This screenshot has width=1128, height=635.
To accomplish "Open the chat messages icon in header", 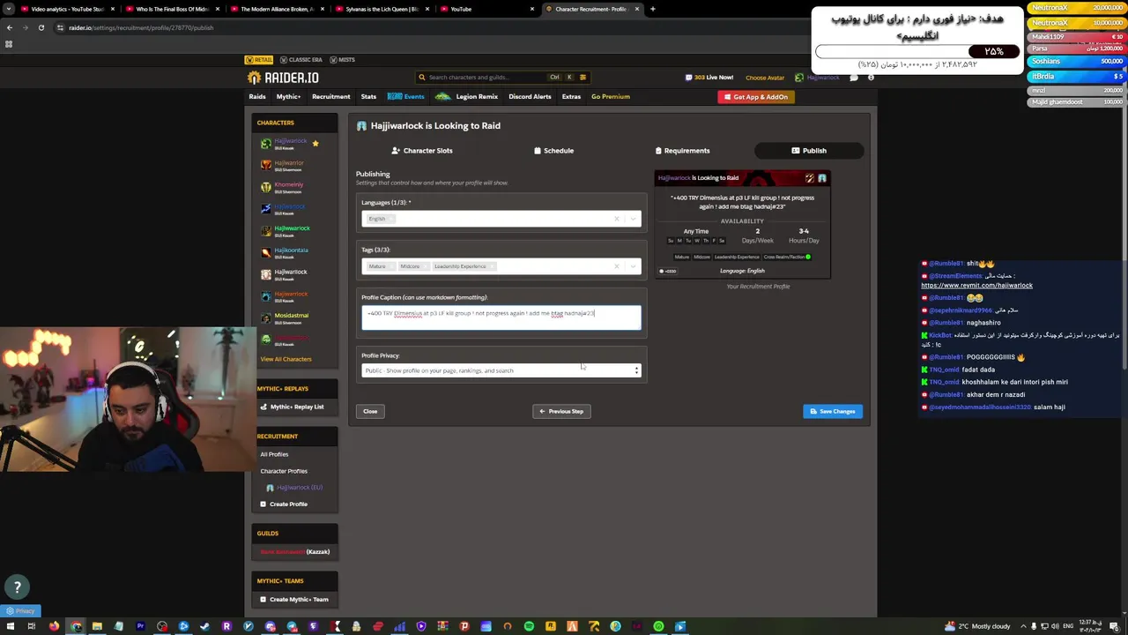I will click(854, 78).
